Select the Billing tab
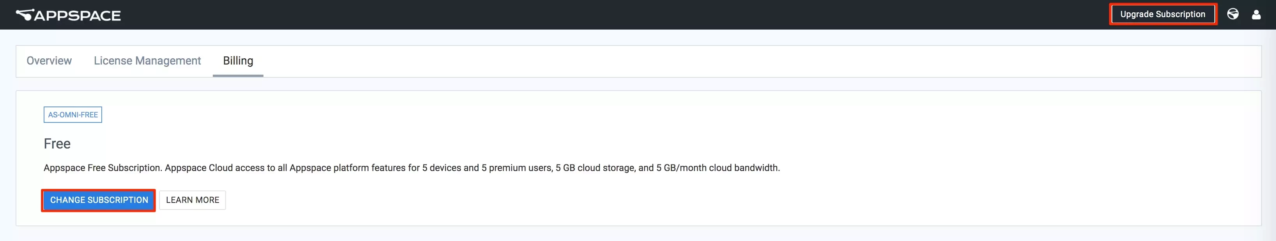The height and width of the screenshot is (241, 1276). click(x=238, y=61)
